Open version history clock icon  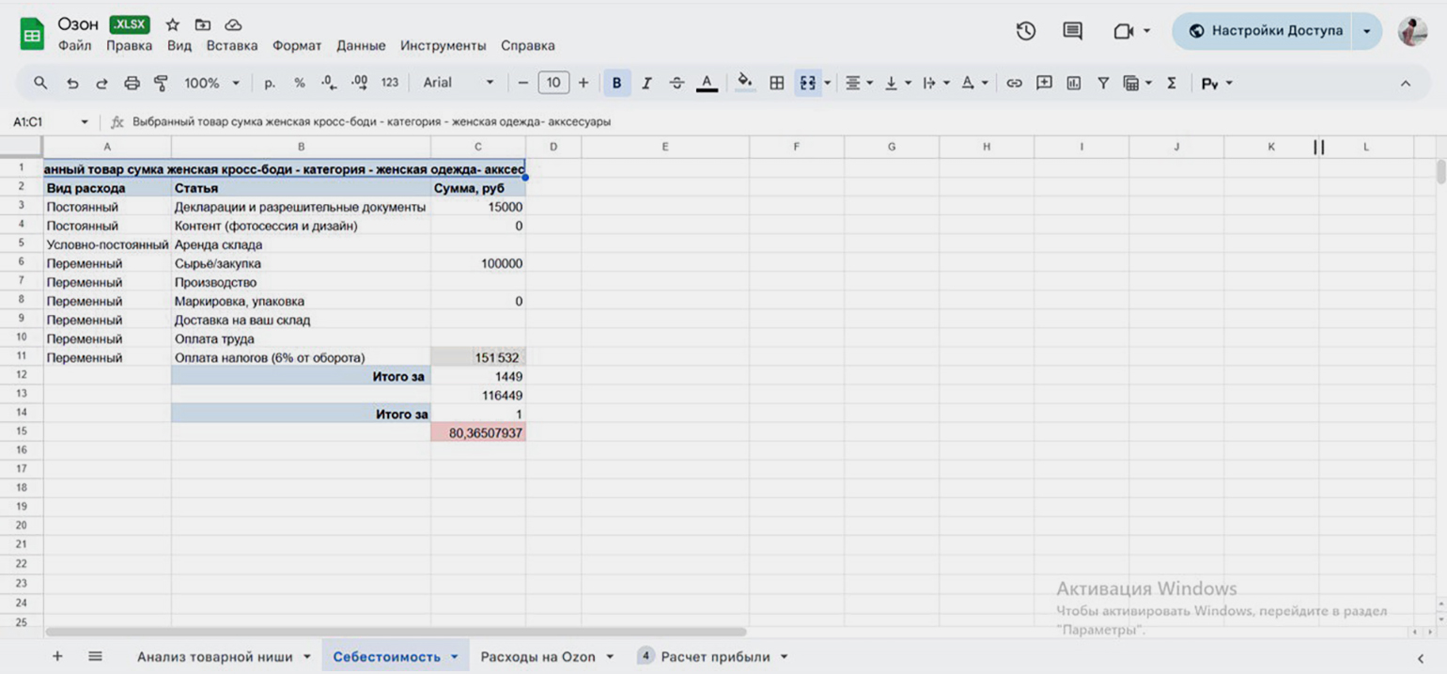pyautogui.click(x=1026, y=31)
